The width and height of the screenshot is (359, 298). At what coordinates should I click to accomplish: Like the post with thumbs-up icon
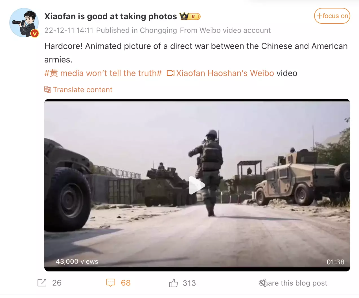(x=173, y=283)
